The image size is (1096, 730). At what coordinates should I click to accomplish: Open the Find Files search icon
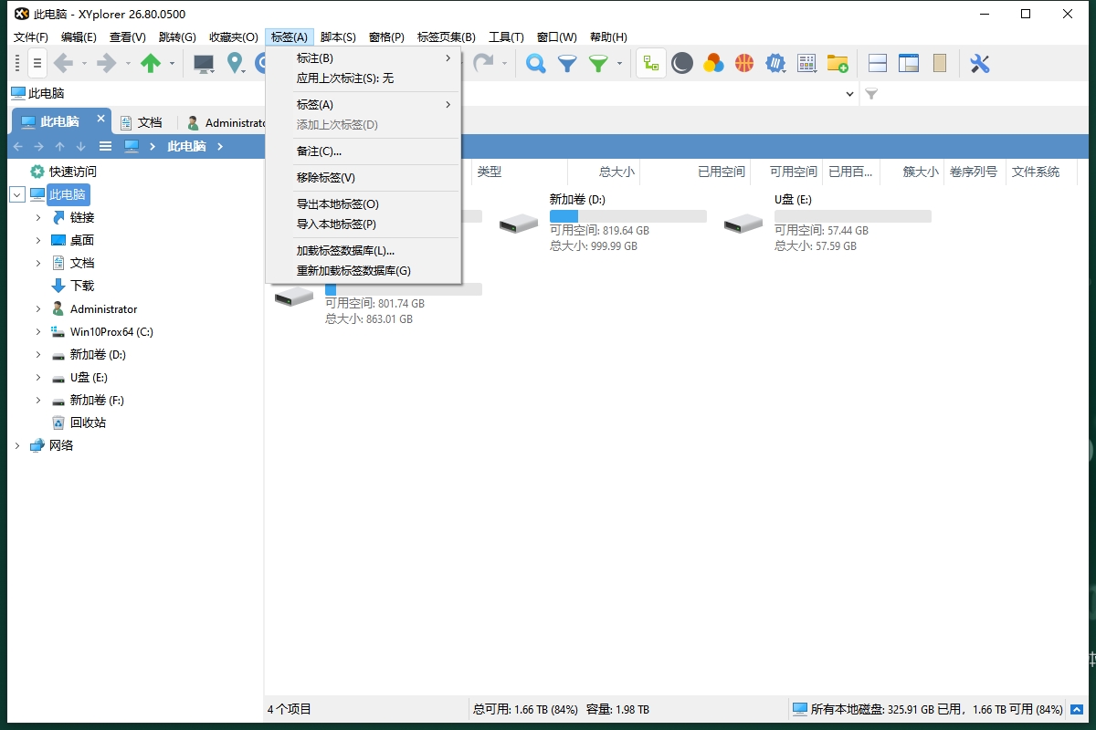(x=535, y=63)
